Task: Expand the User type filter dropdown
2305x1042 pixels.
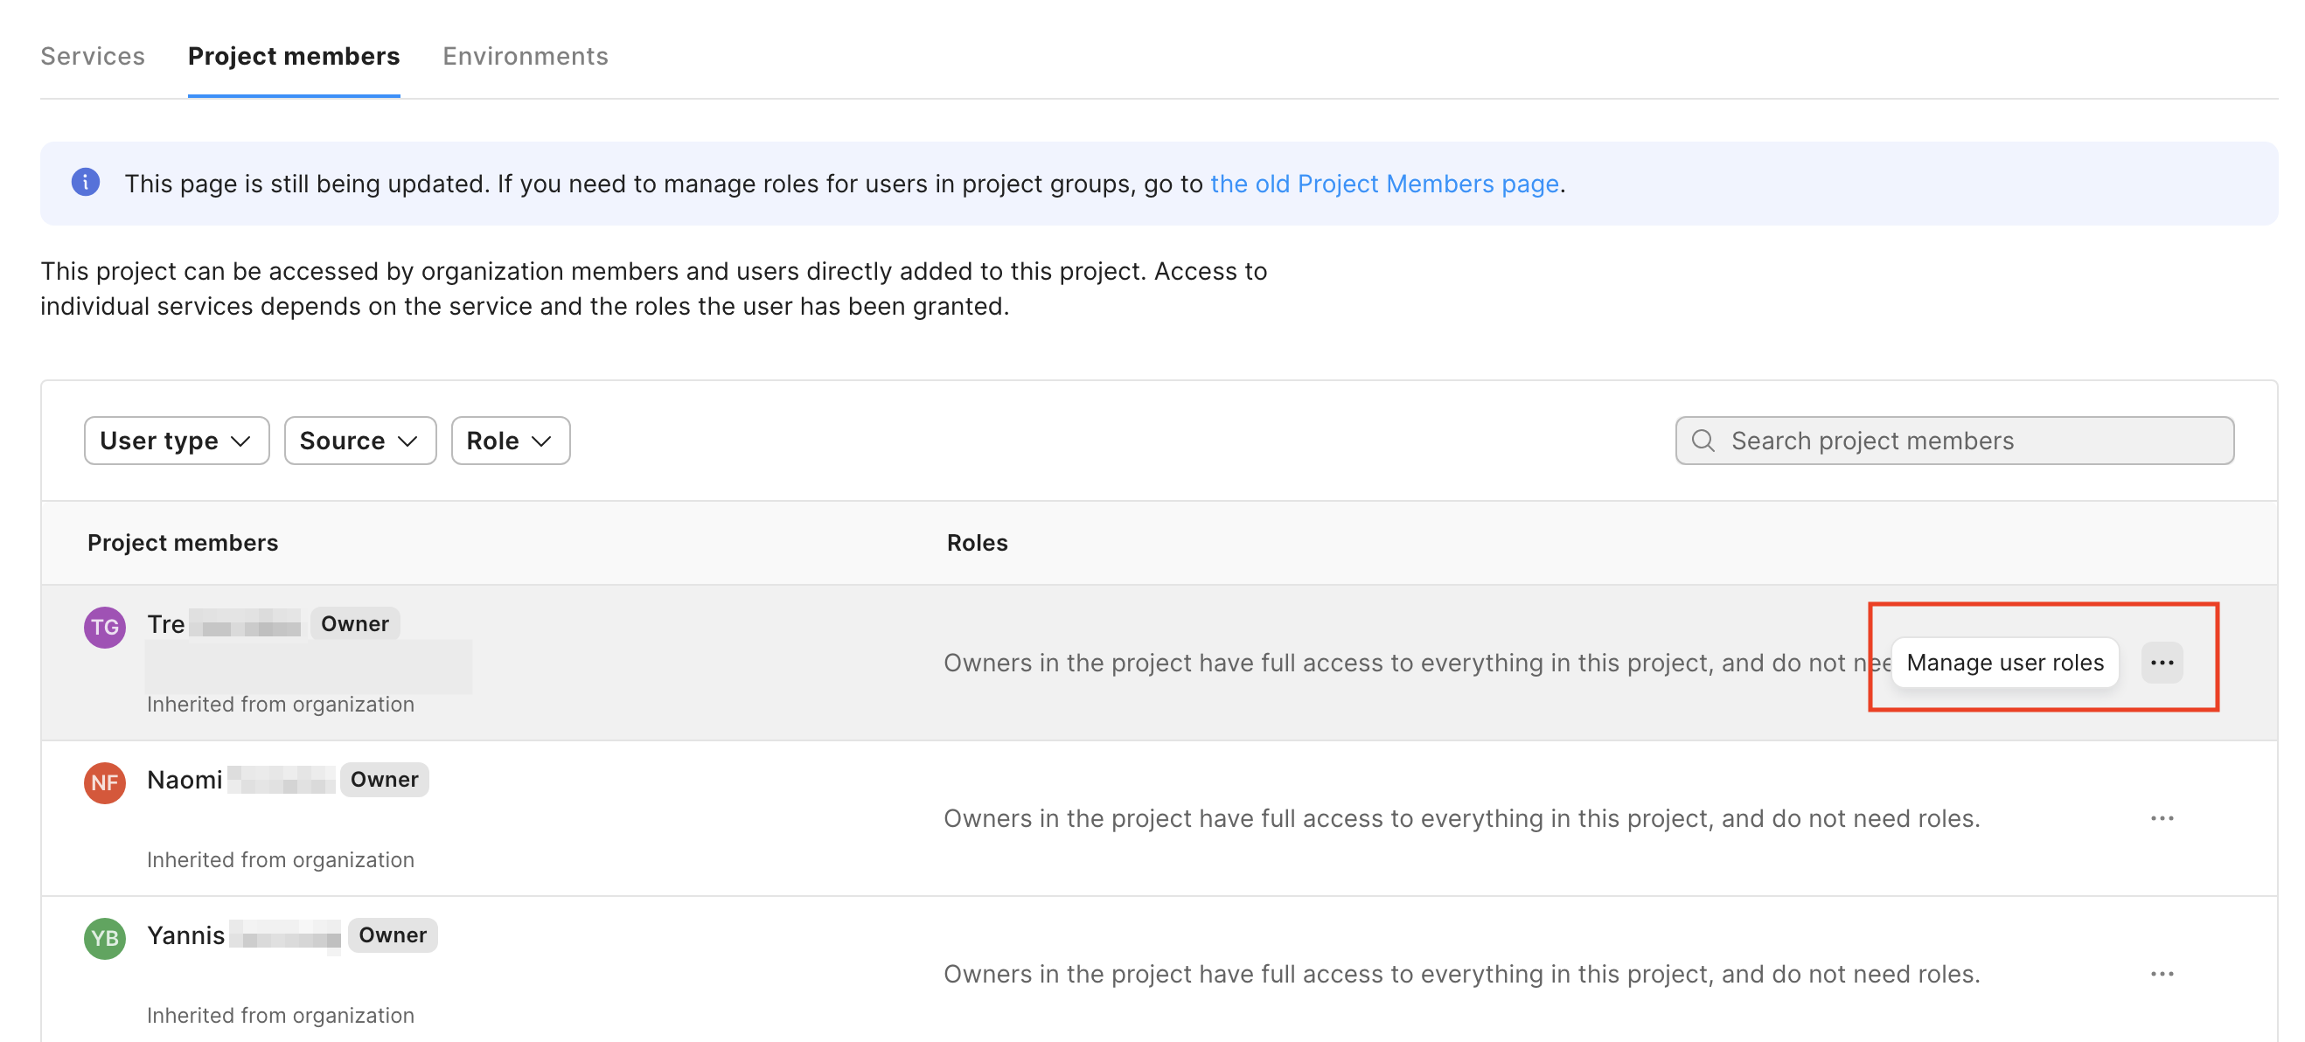Action: (177, 441)
